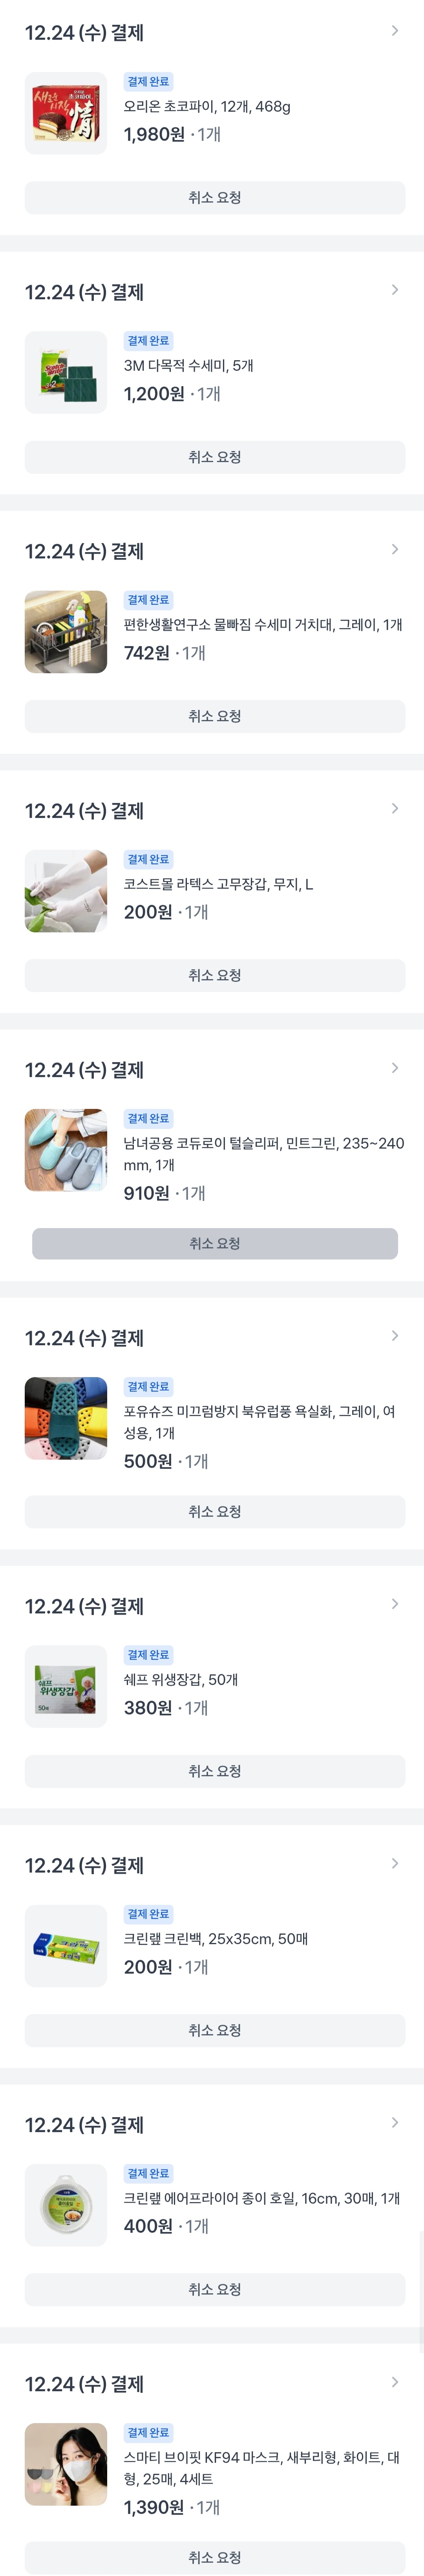This screenshot has height=2576, width=424.
Task: Open the KF94 mask product image
Action: (x=66, y=2464)
